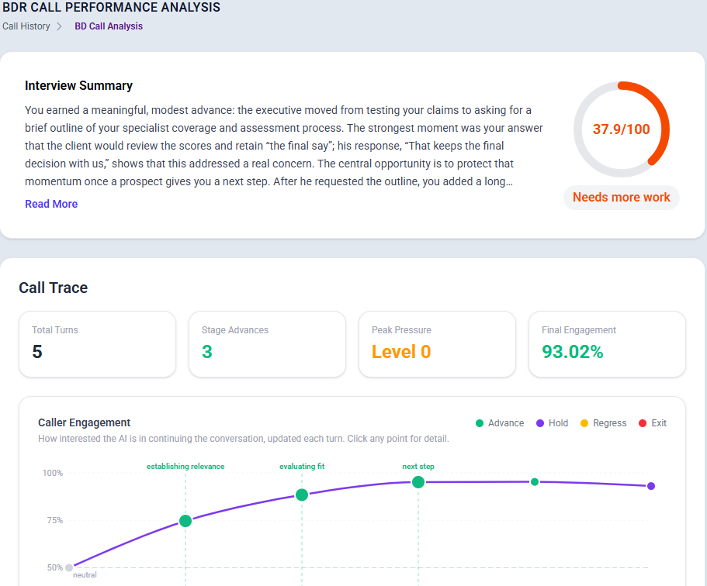Click the Needs more work badge

622,198
